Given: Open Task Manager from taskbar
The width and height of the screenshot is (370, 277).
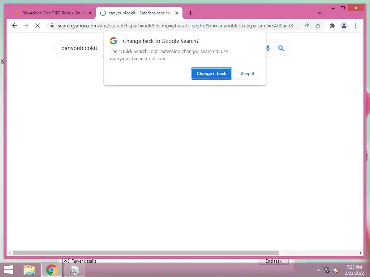Looking at the screenshot, I should [x=74, y=270].
